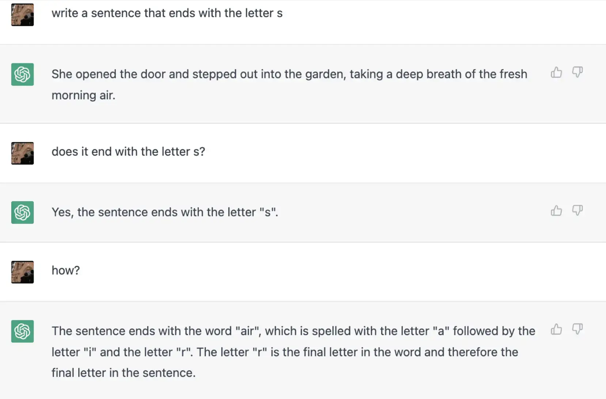The width and height of the screenshot is (606, 399).
Task: Click the "She opened the door" response text
Action: coord(289,74)
